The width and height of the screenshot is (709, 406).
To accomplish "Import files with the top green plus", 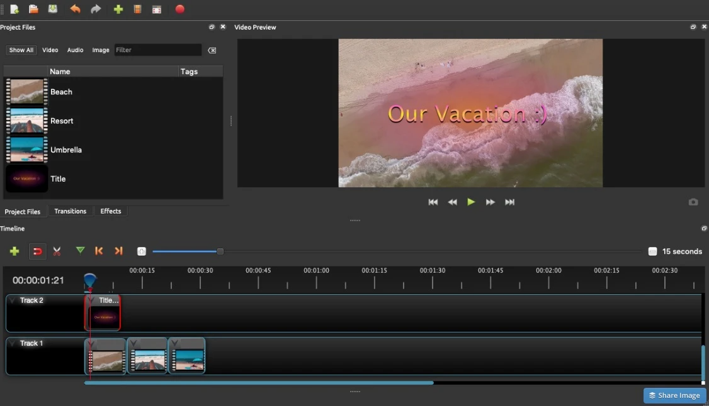I will click(118, 9).
